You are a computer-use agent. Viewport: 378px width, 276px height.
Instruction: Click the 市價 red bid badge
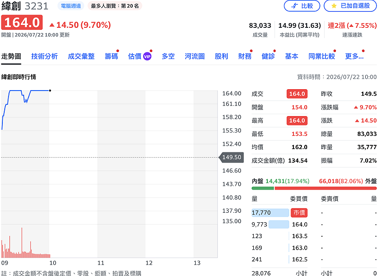coord(299,213)
